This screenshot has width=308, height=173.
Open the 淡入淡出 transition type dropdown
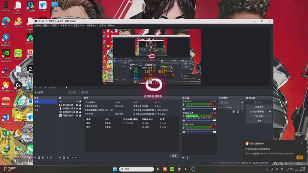231,102
